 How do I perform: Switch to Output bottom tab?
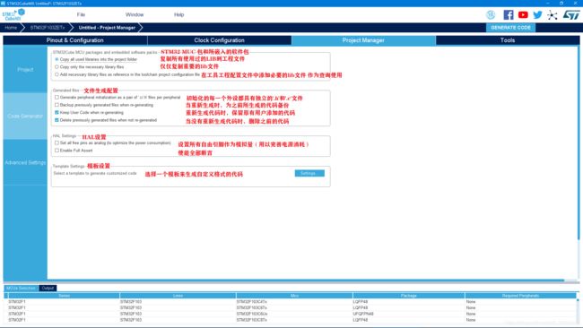tap(48, 288)
